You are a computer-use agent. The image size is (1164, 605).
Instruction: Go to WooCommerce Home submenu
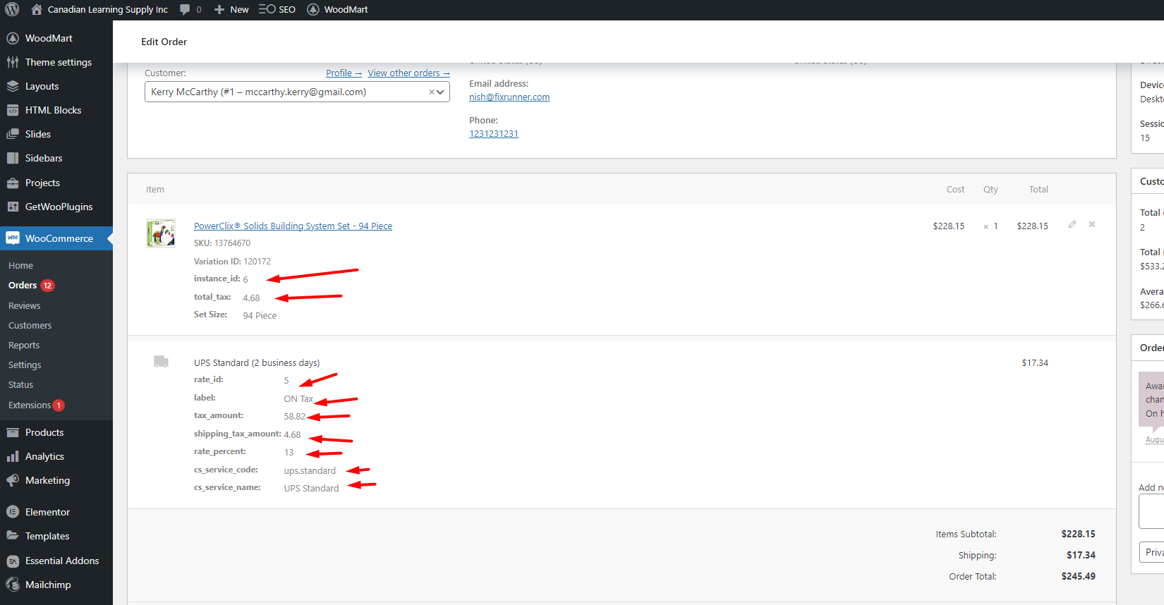(20, 266)
